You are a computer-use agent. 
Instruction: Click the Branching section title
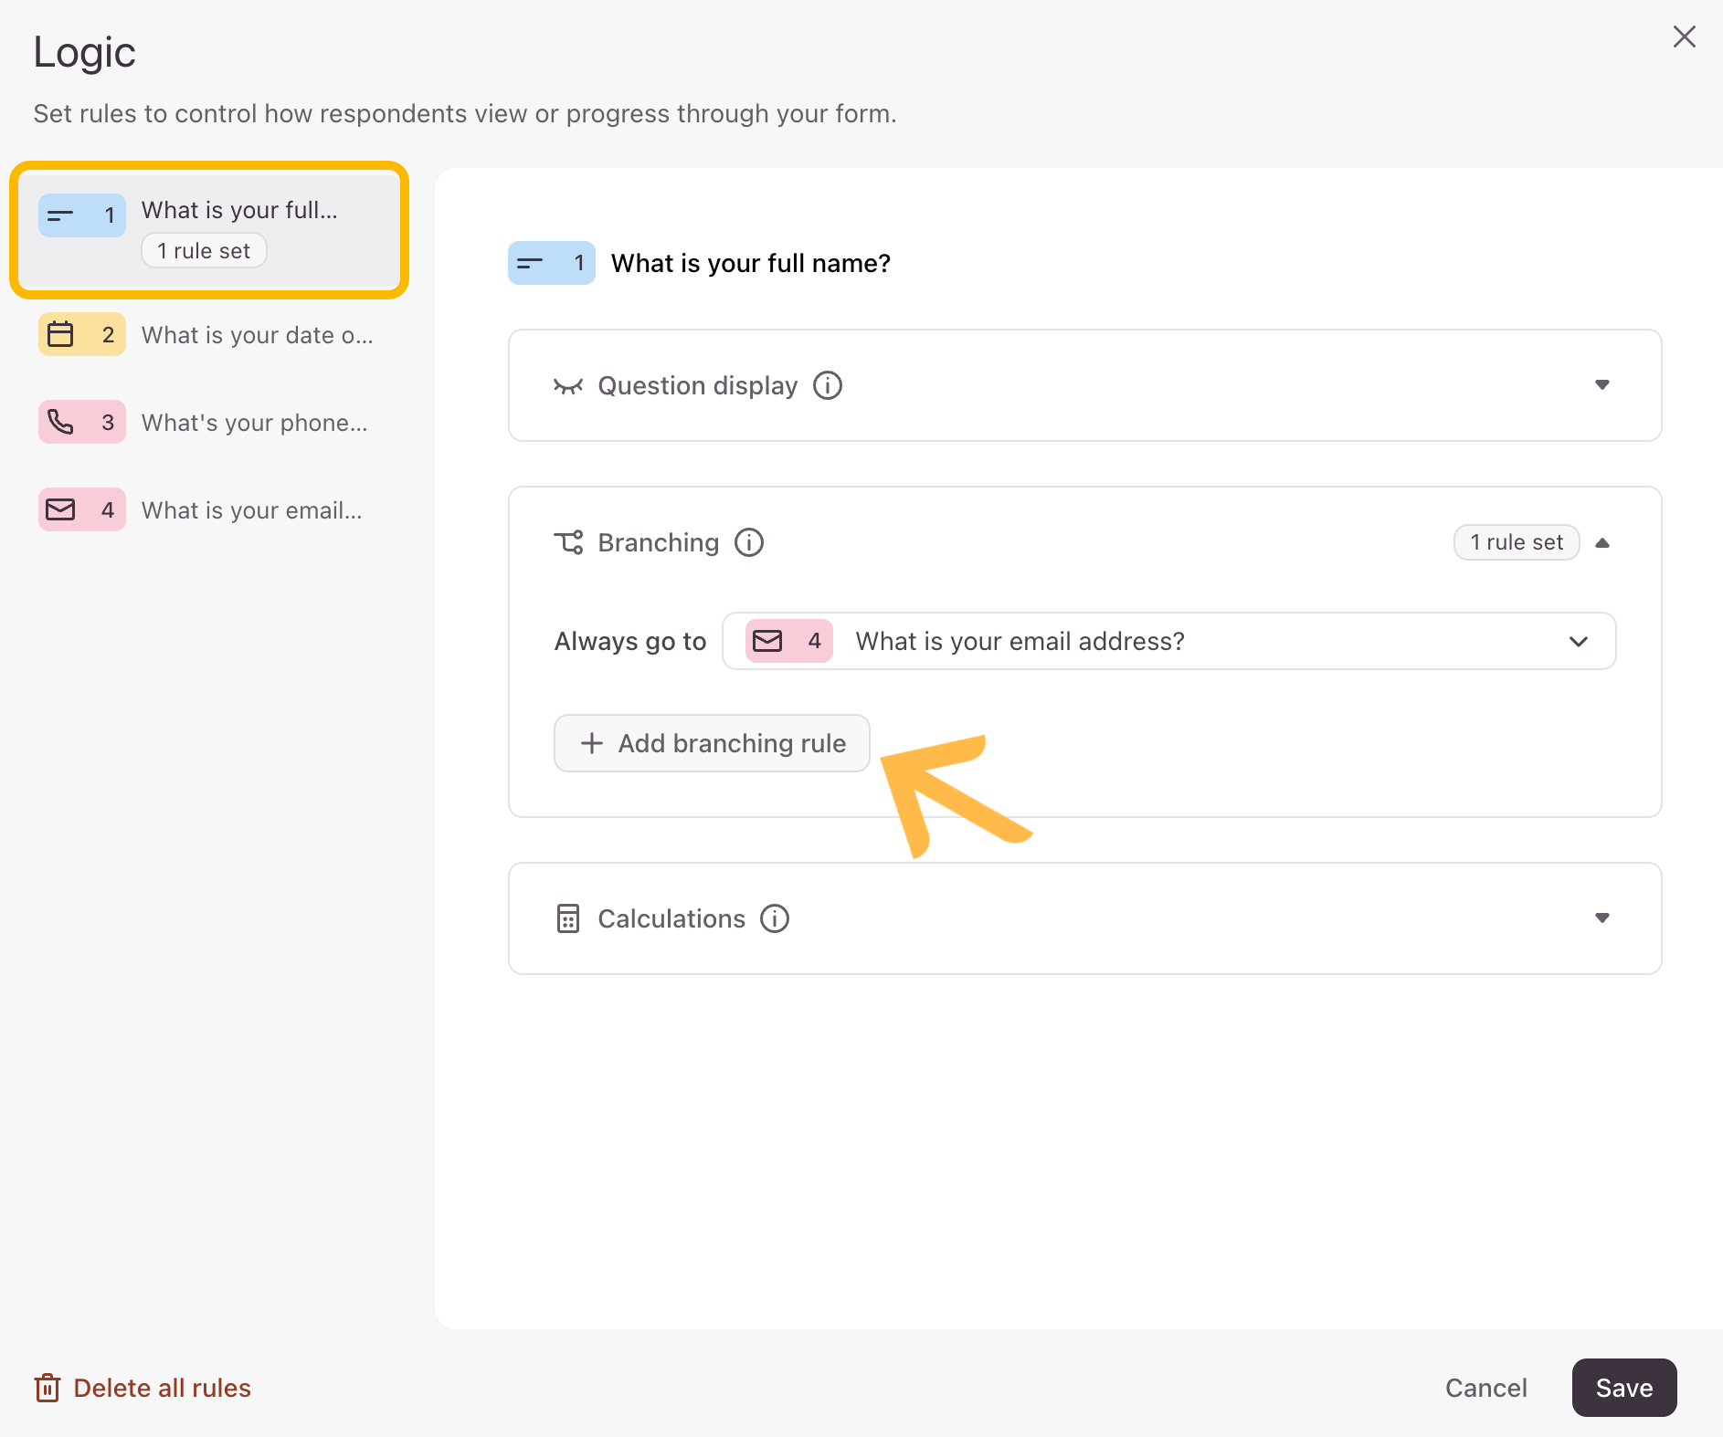(x=659, y=542)
